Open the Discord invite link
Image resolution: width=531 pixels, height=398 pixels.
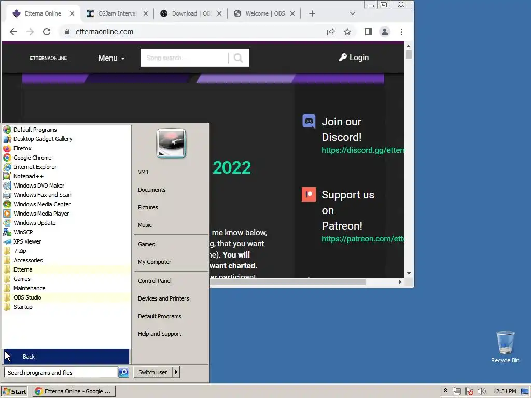click(362, 150)
